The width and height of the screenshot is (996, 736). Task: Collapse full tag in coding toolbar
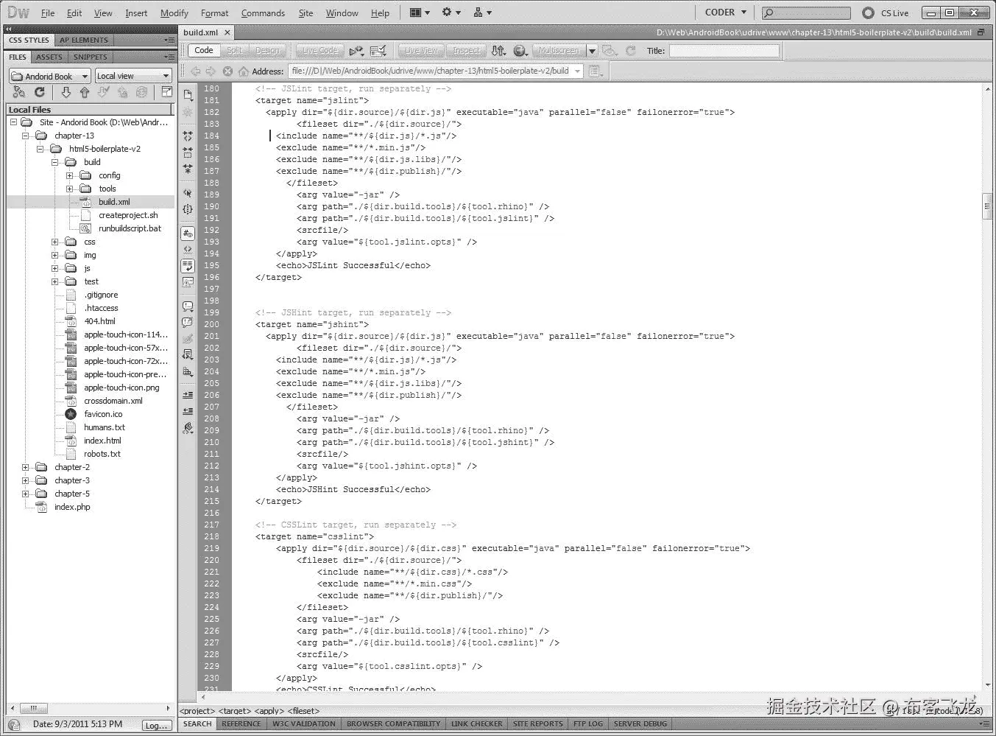coord(188,136)
